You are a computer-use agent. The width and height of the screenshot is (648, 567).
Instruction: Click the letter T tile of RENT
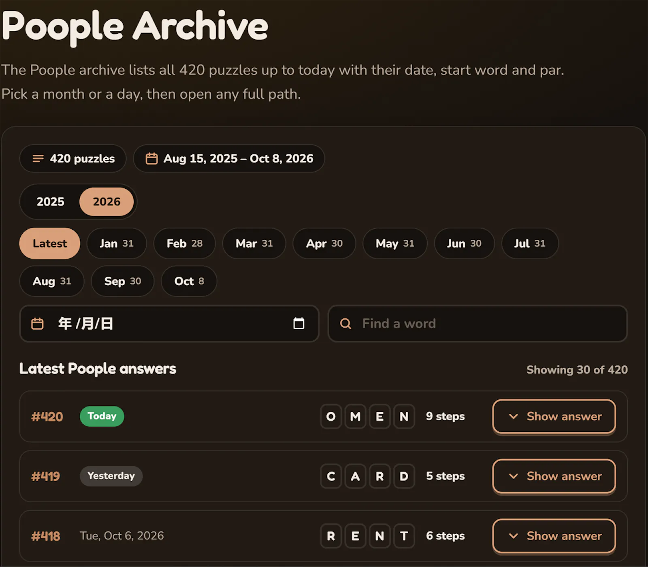[x=404, y=536]
